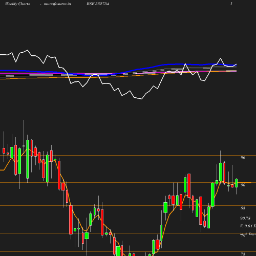256x256 pixels.
Task: Click the "V: 0.61 X" volume text
Action: point(248,226)
